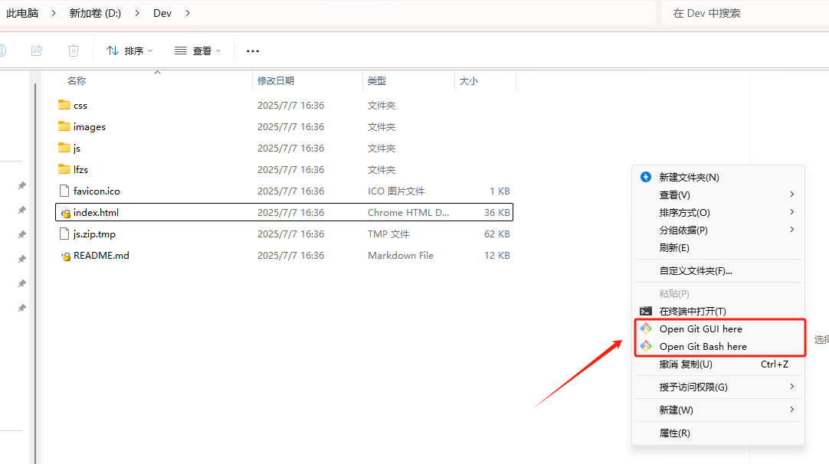Image resolution: width=829 pixels, height=464 pixels.
Task: Click the terminal icon beside 在终端中打开
Action: pyautogui.click(x=647, y=311)
